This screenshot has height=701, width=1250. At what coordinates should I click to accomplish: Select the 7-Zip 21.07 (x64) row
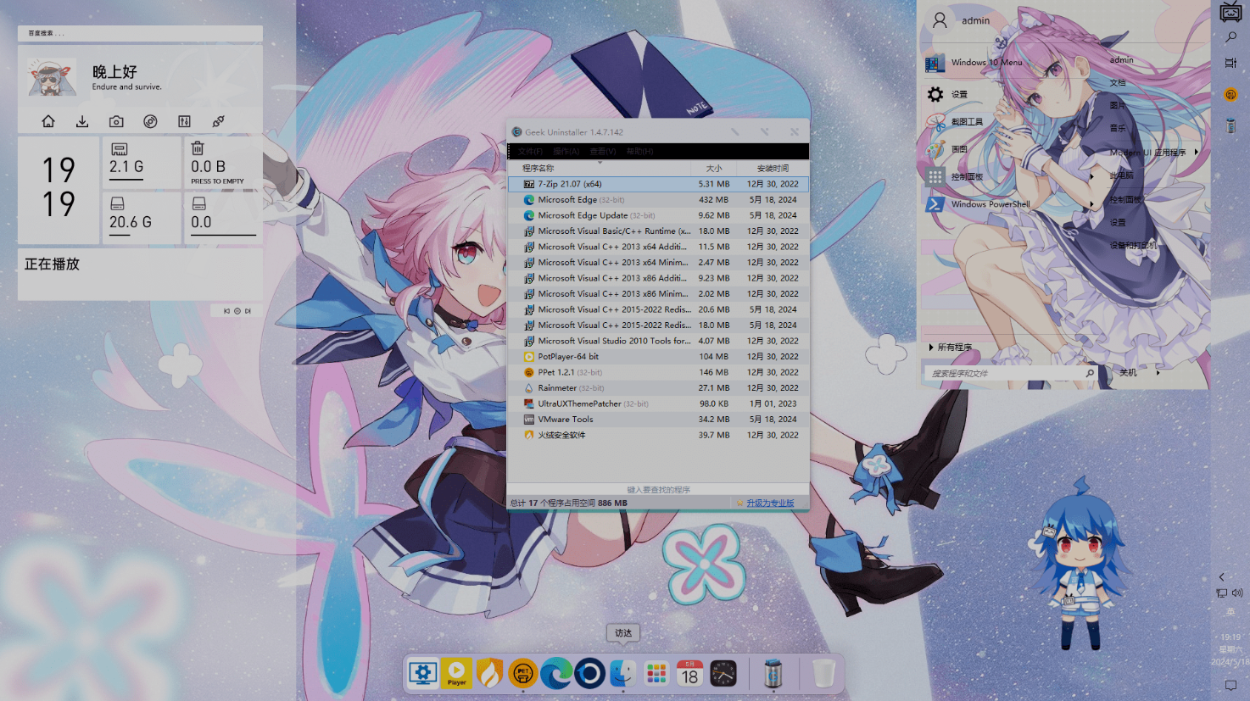pyautogui.click(x=658, y=184)
